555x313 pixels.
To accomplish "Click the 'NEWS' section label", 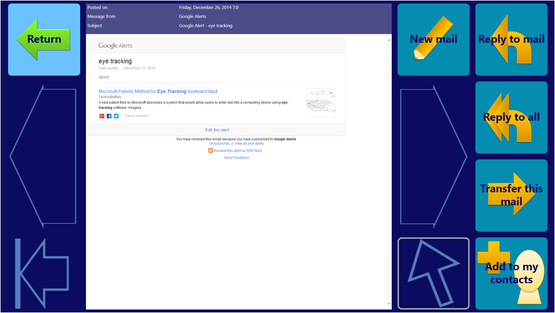I will tap(104, 77).
